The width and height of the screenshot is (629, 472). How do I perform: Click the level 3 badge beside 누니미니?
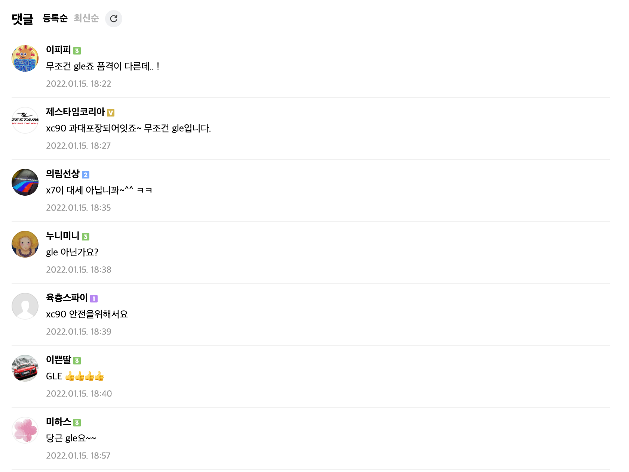pyautogui.click(x=86, y=237)
